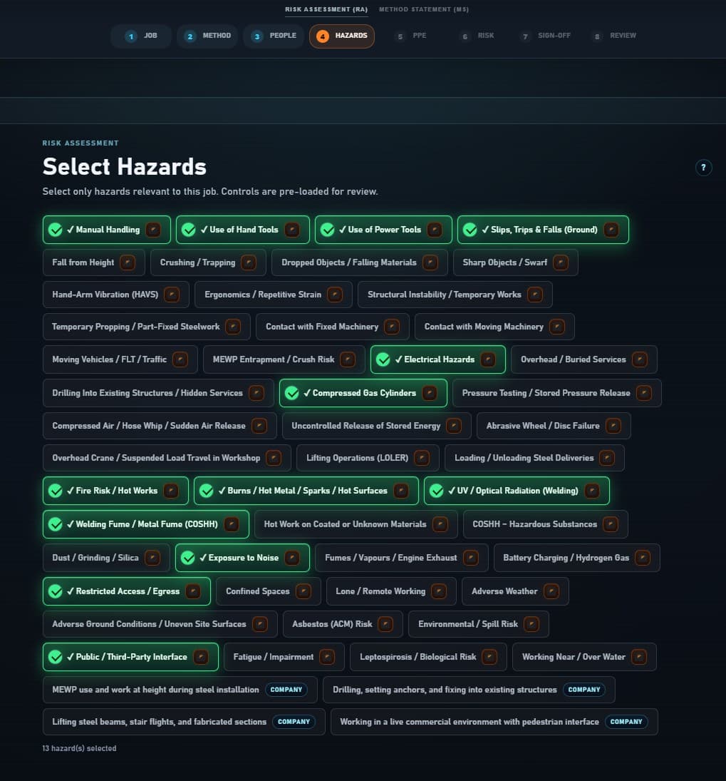
Task: Click the edit icon on Dropped Objects / Falling Materials
Action: click(430, 262)
